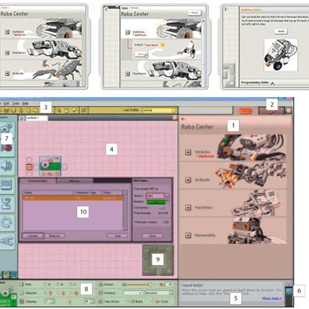This screenshot has height=309, width=309.
Task: Click the Go button under Vehicles
Action: 142,55
